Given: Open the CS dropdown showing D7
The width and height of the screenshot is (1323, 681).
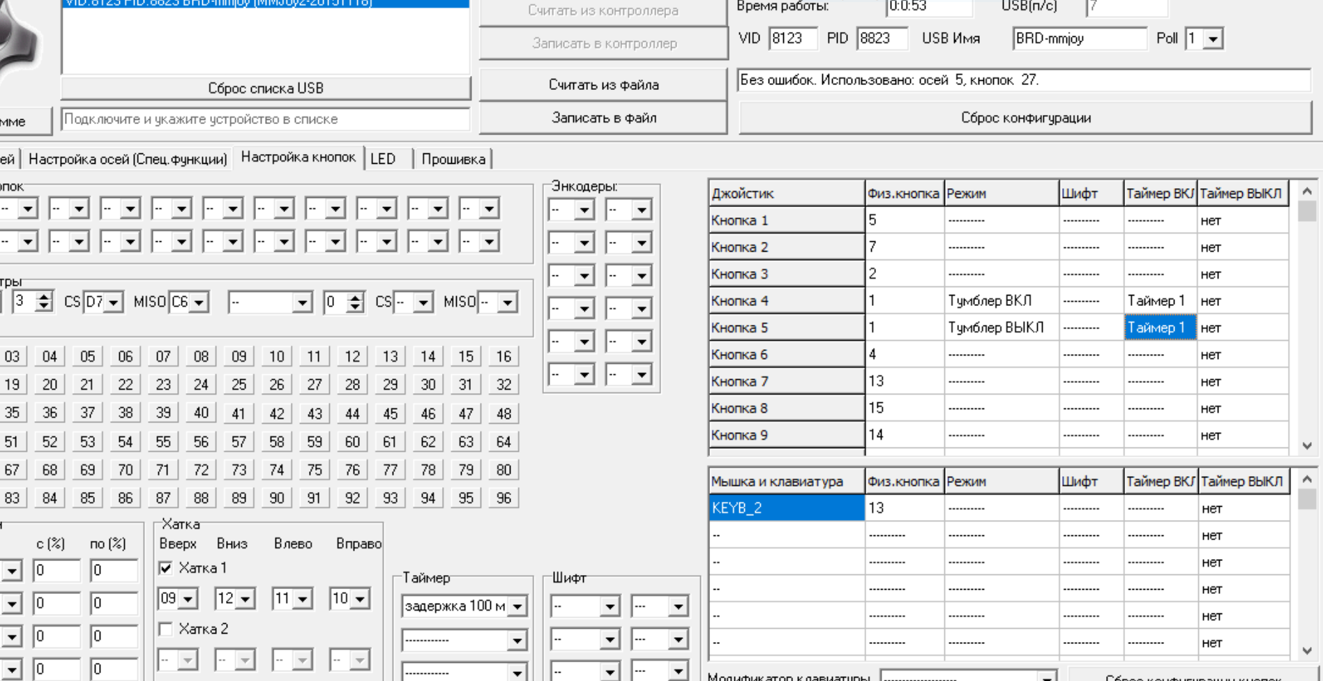Looking at the screenshot, I should pyautogui.click(x=114, y=303).
